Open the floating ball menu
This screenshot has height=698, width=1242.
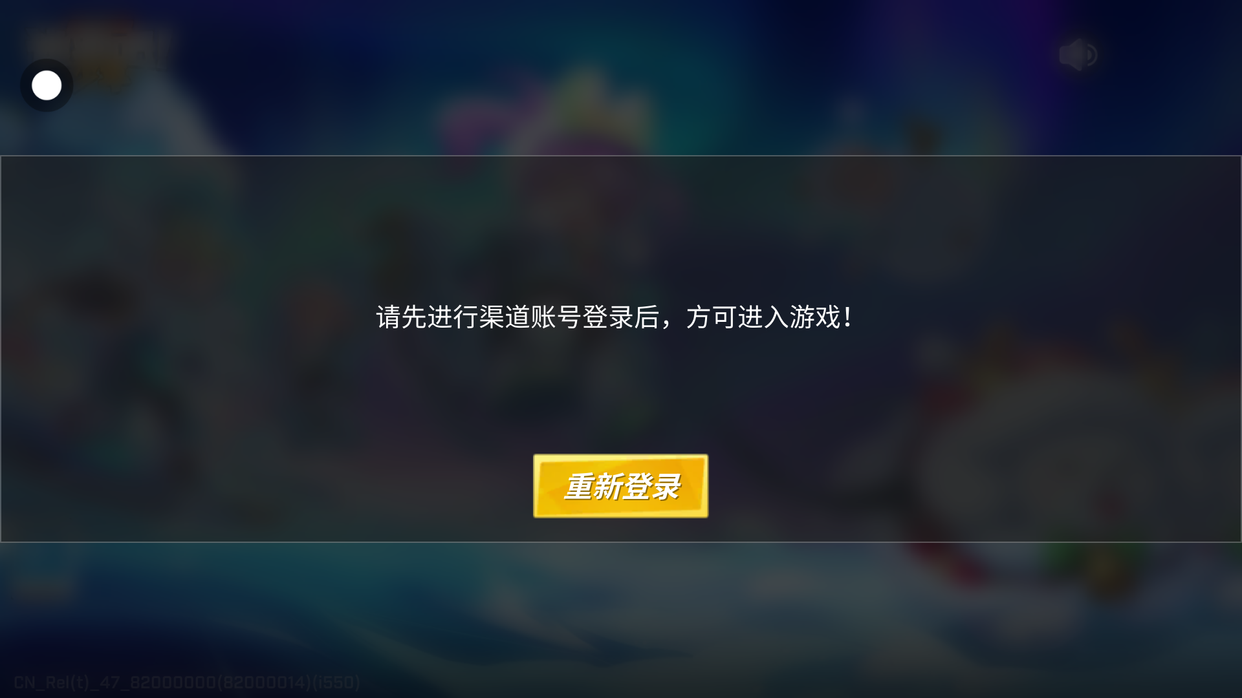pos(47,85)
